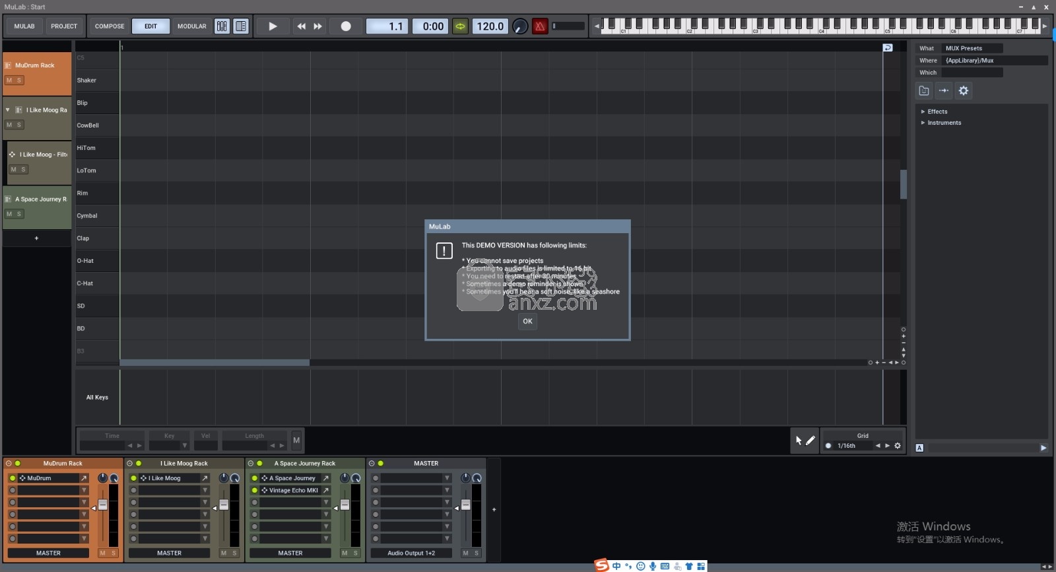Collapse the MASTER rack with minus circle

(372, 463)
